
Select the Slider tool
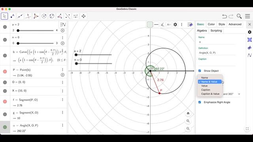pyautogui.click(x=76, y=16)
